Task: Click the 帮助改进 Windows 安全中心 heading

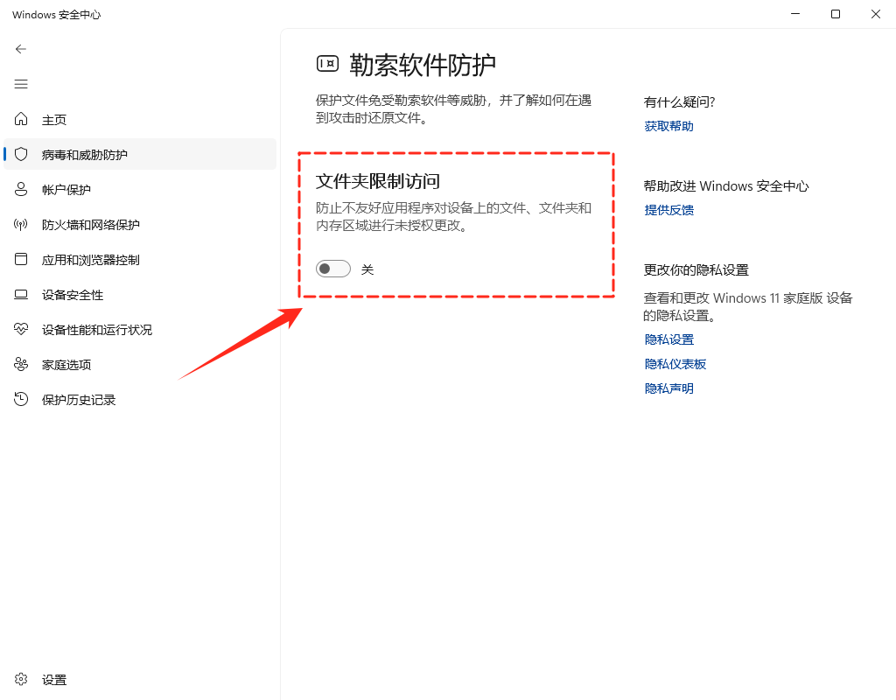Action: point(725,186)
